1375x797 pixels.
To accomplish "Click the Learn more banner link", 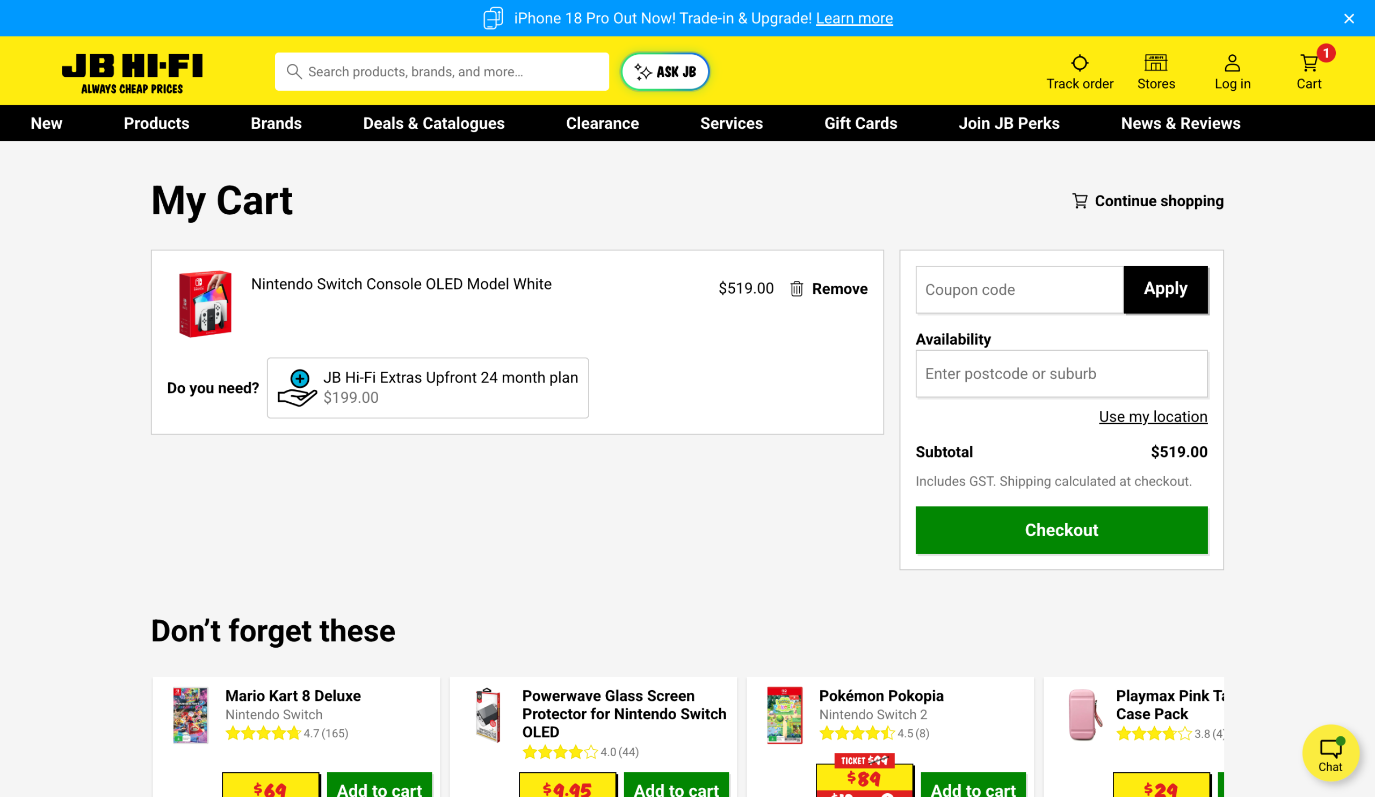I will [854, 19].
